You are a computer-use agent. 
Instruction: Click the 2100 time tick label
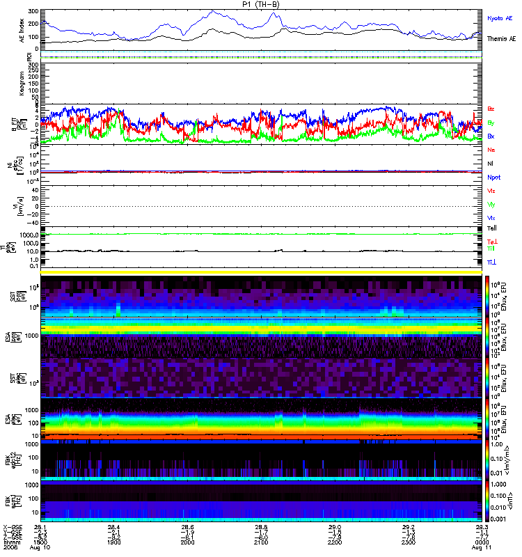(261, 542)
